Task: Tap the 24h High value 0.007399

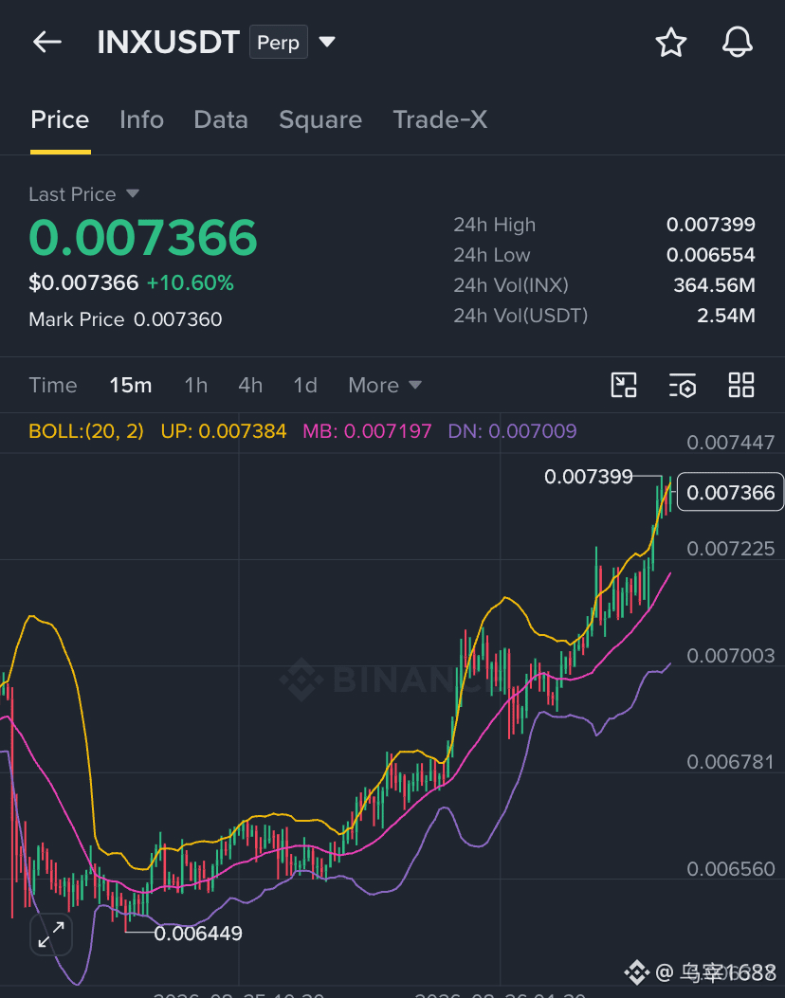Action: (710, 224)
